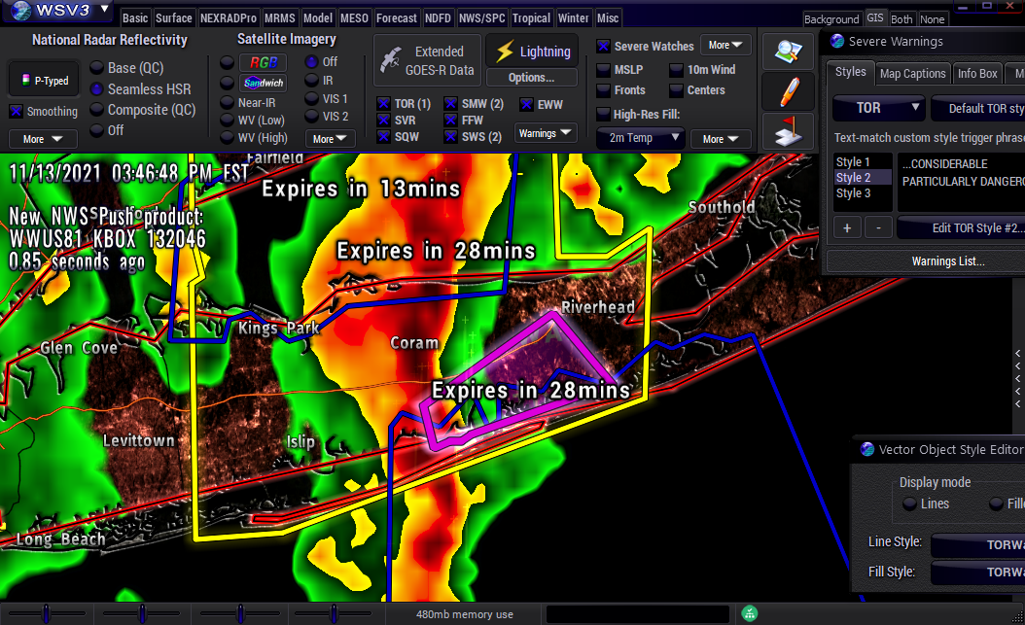
Task: Click the map search magnifier icon
Action: (788, 52)
